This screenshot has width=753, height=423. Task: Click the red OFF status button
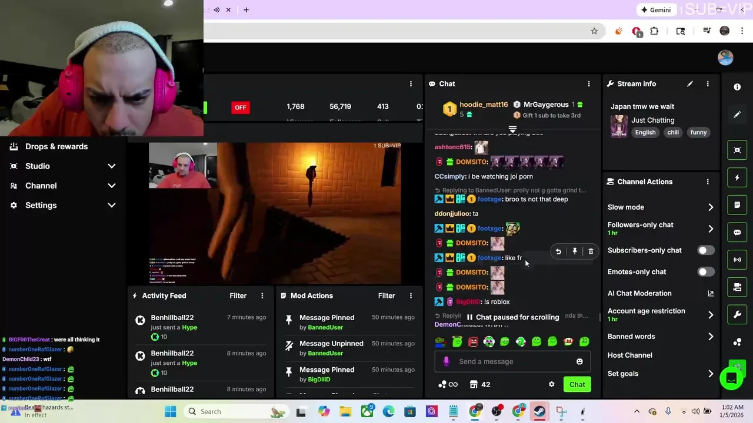240,107
